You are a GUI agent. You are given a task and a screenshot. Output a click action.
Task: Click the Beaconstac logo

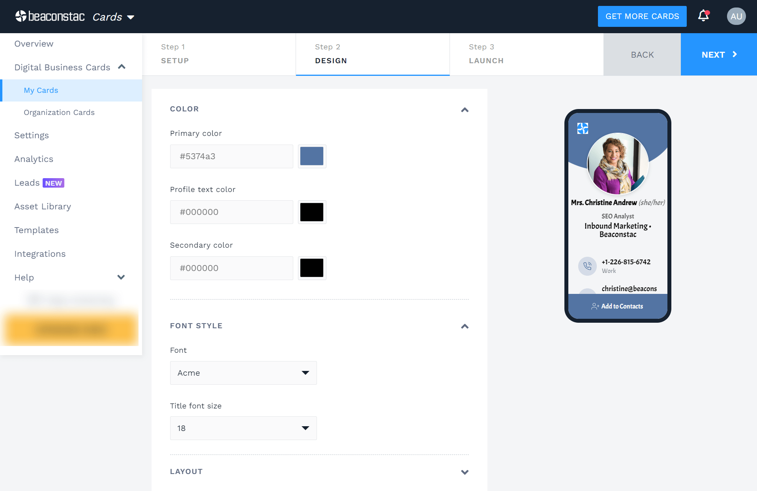pyautogui.click(x=50, y=16)
